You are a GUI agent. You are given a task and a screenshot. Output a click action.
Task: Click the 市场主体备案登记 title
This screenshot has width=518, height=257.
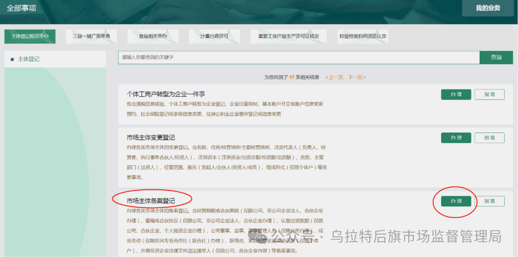(151, 201)
